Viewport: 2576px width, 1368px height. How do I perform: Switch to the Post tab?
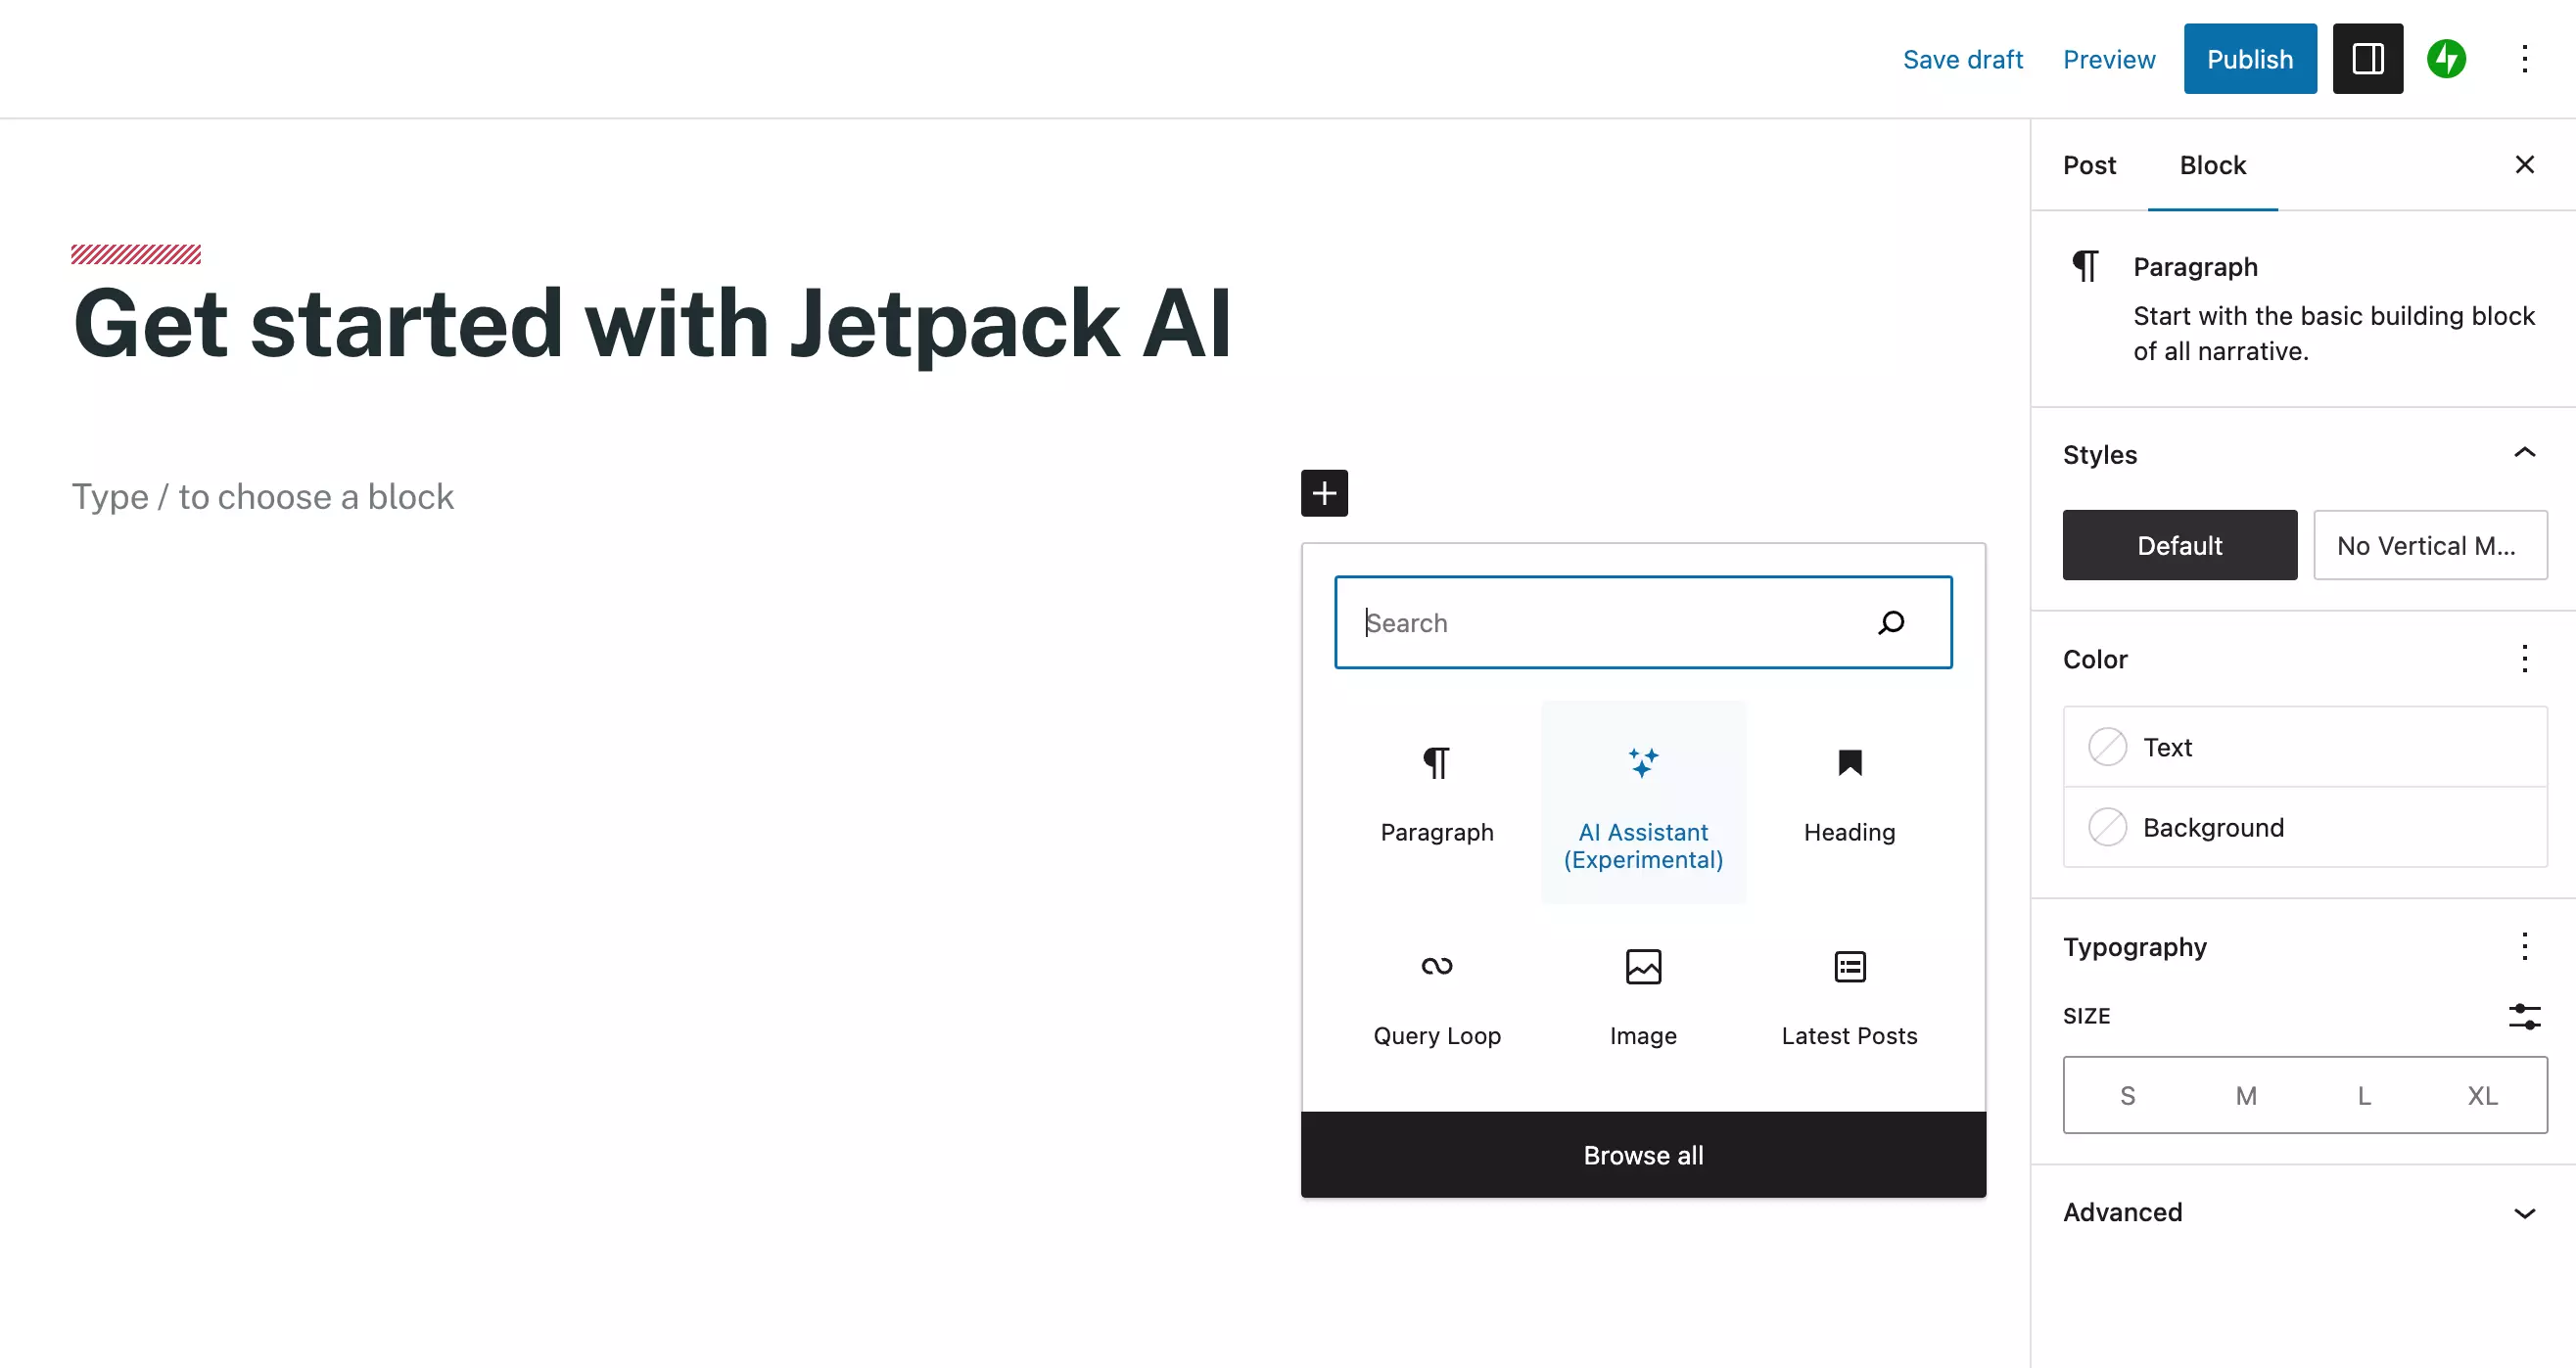tap(2089, 164)
